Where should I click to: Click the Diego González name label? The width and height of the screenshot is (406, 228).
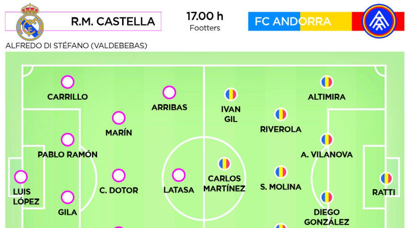point(326,217)
